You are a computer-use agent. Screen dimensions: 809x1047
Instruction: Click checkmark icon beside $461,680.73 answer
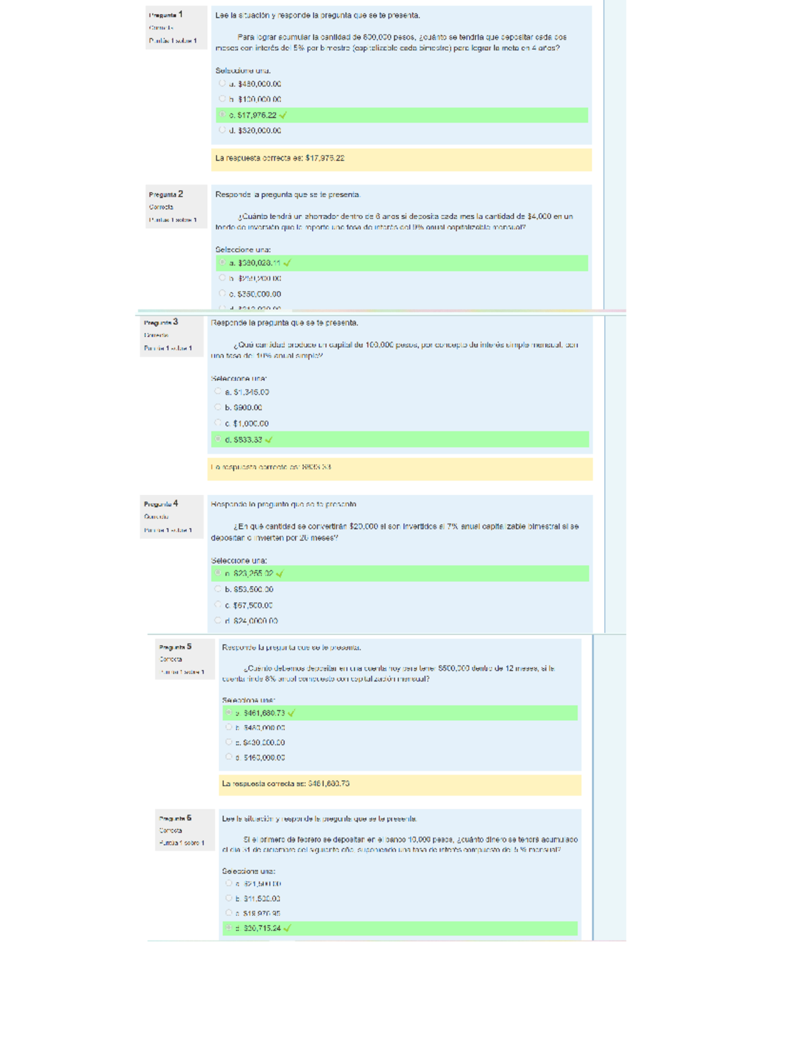[291, 713]
